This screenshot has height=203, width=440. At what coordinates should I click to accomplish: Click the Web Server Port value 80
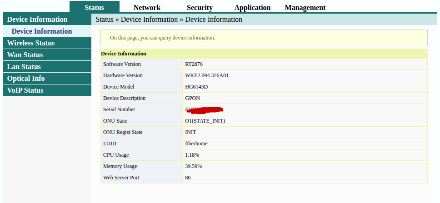coord(188,178)
